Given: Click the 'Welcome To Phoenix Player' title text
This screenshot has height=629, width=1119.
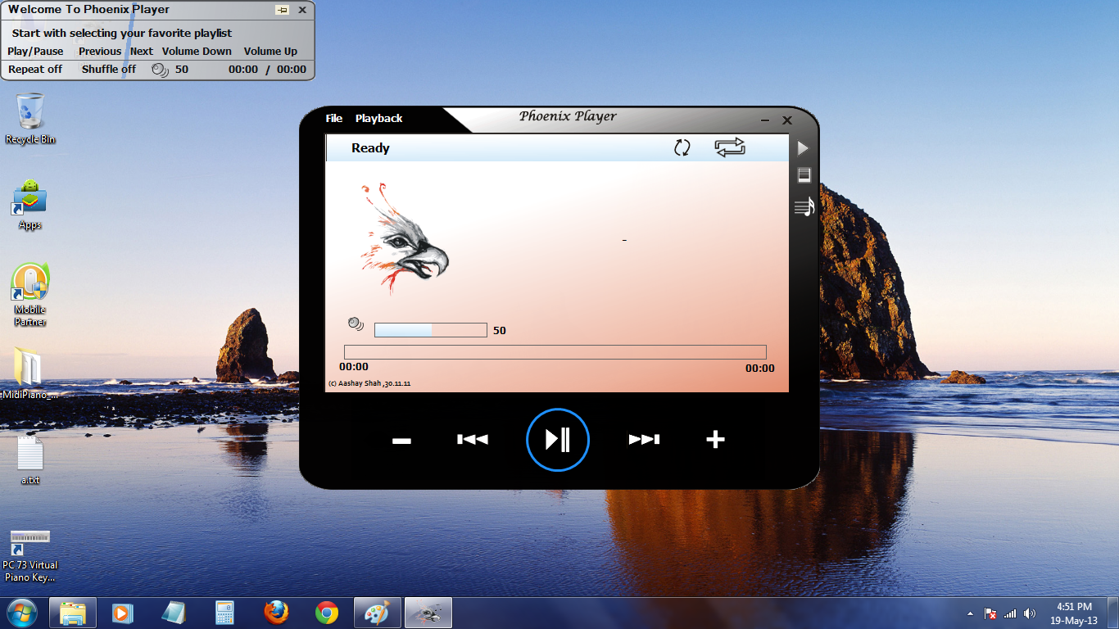Looking at the screenshot, I should point(88,10).
